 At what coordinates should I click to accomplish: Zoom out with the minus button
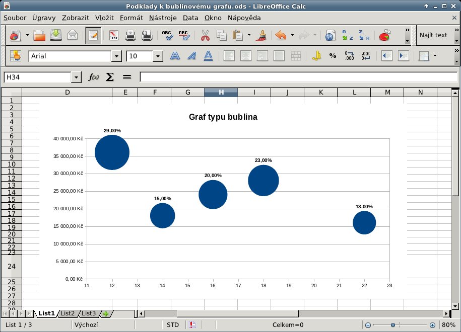point(368,325)
